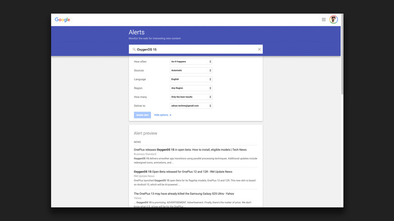Open the Google apps grid icon
Image resolution: width=394 pixels, height=221 pixels.
pyautogui.click(x=324, y=20)
